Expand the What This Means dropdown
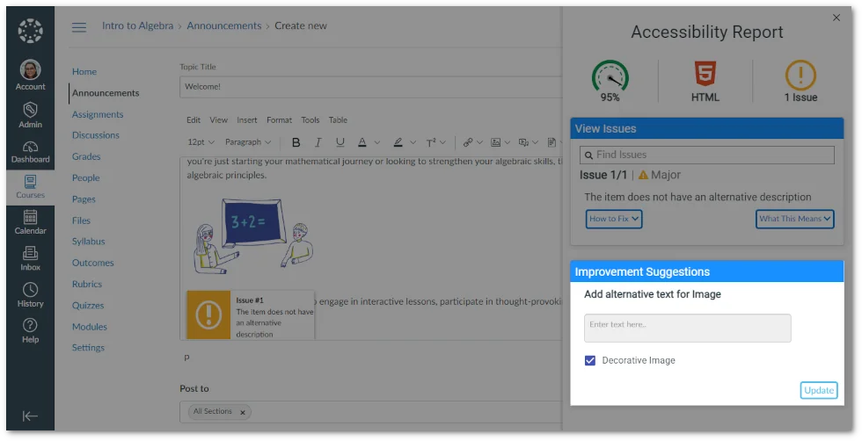 tap(794, 219)
